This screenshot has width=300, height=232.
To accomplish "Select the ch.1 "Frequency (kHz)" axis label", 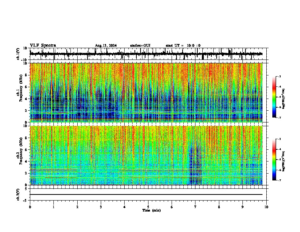I will 21,88.
